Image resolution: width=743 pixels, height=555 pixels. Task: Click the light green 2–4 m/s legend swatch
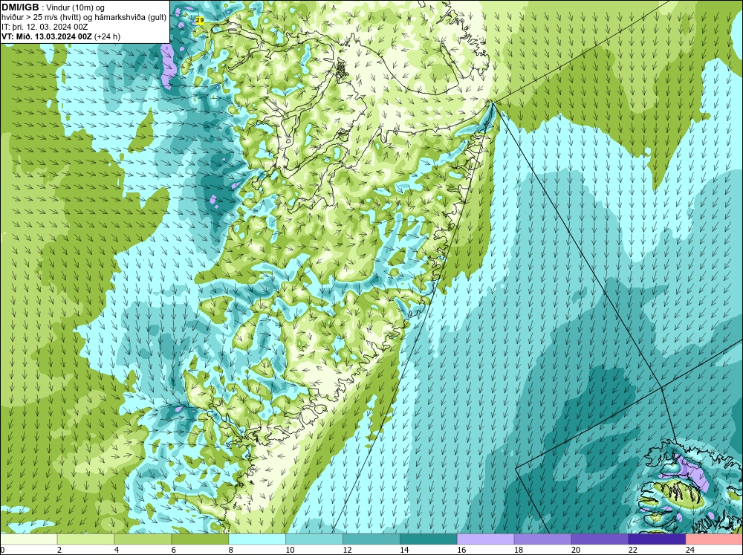(85, 539)
